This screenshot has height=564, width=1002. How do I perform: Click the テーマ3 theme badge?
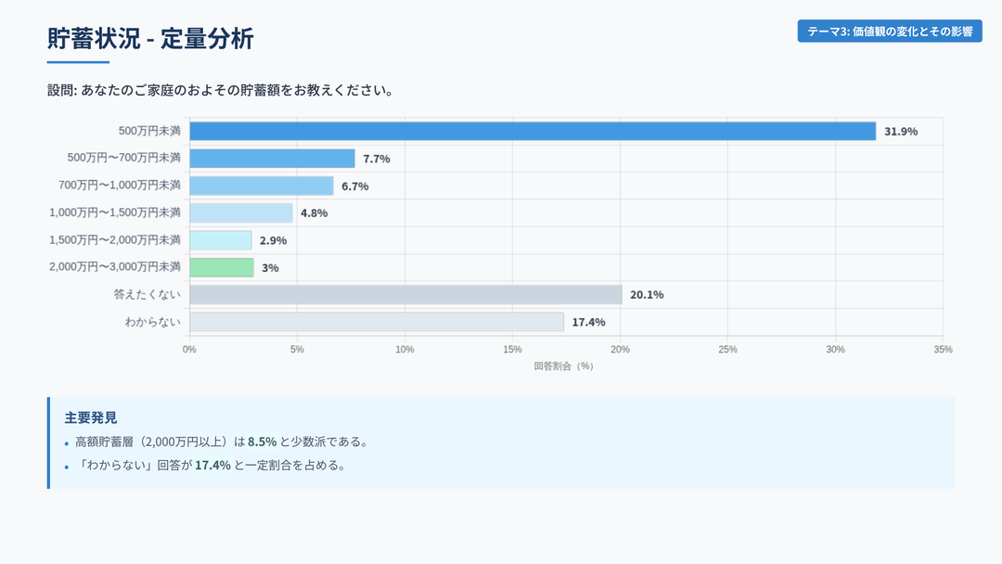889,32
